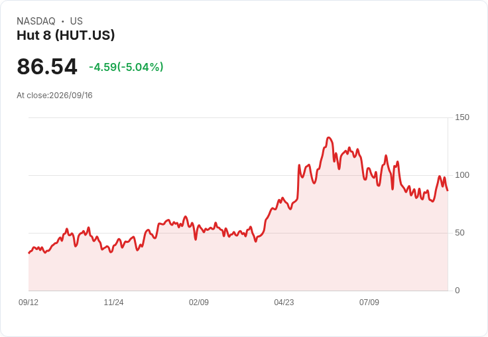Click the US market label

[x=76, y=21]
